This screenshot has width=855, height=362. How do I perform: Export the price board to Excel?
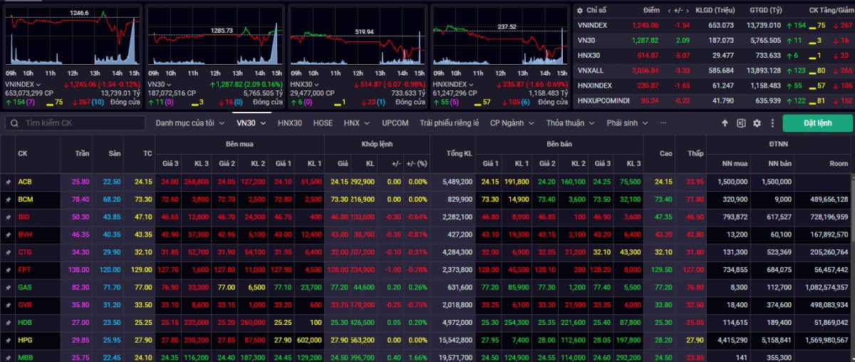[x=741, y=123]
